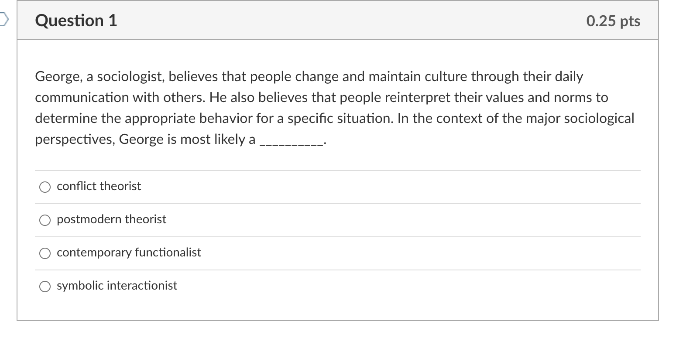Mark symbolic interactionist radio button
Image resolution: width=700 pixels, height=355 pixels.
tap(45, 287)
